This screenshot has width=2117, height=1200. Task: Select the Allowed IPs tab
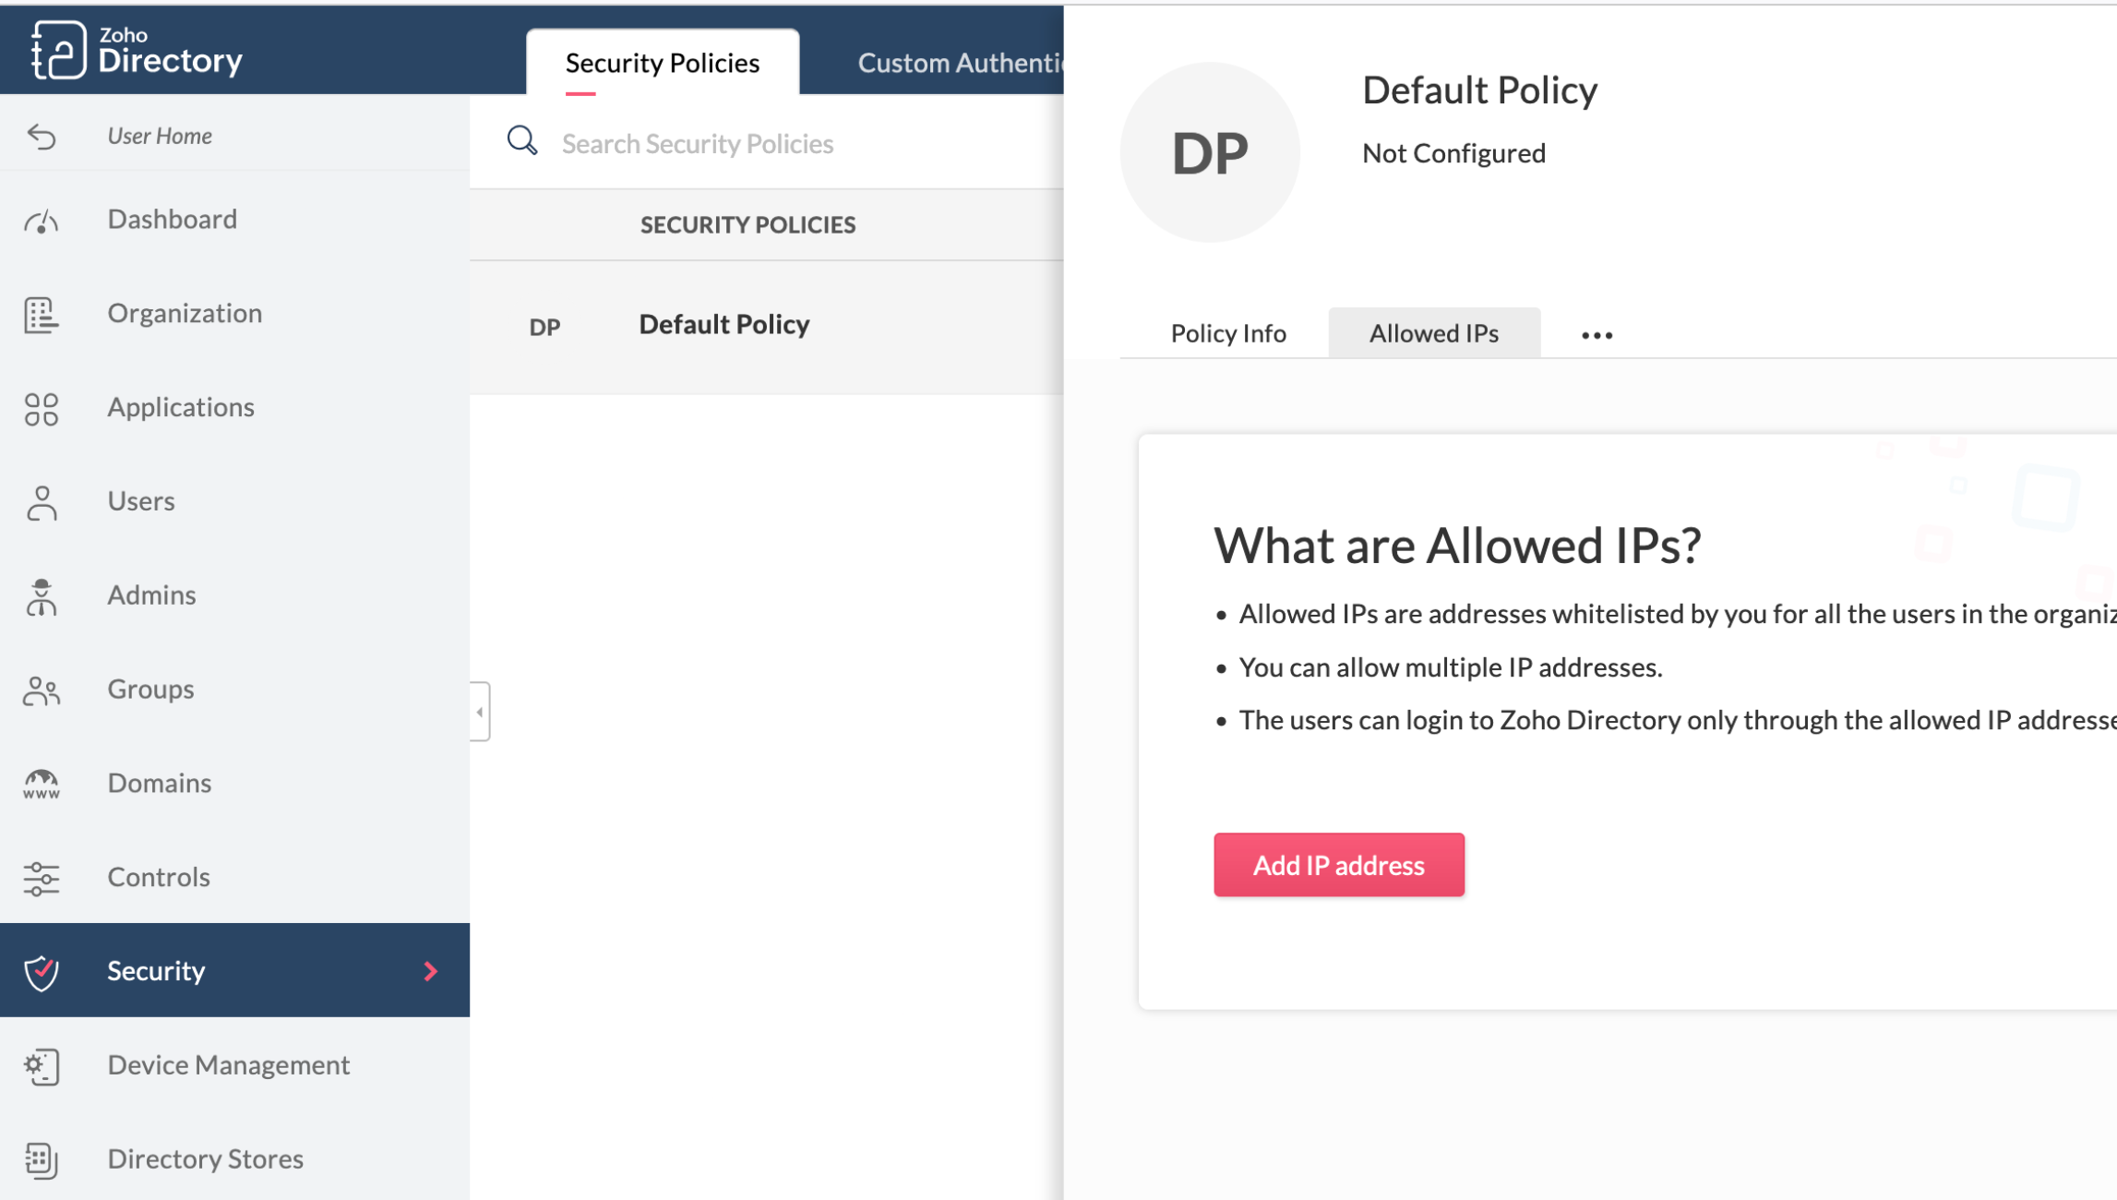coord(1433,333)
